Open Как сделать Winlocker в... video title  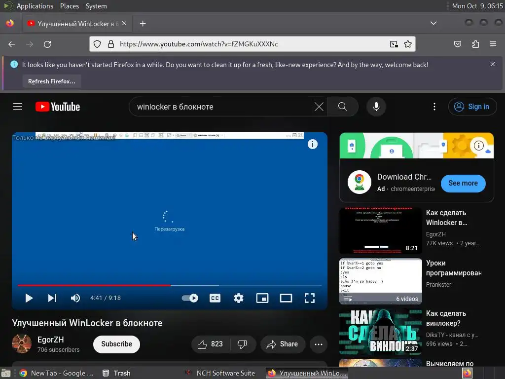(446, 218)
